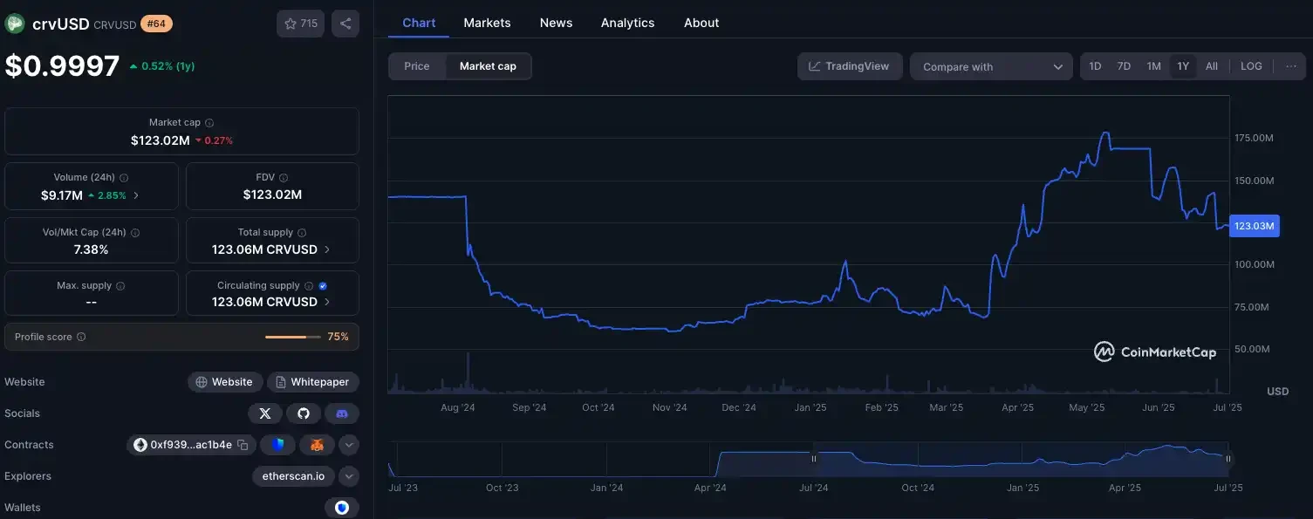Click the Profile score info icon
1313x519 pixels.
(81, 337)
